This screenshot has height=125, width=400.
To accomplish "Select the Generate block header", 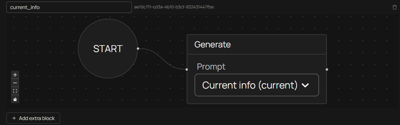I will coord(257,45).
